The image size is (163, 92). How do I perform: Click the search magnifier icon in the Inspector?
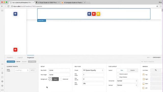pyautogui.click(x=142, y=62)
